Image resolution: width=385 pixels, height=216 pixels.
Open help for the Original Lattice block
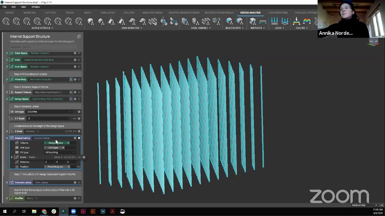(75, 138)
